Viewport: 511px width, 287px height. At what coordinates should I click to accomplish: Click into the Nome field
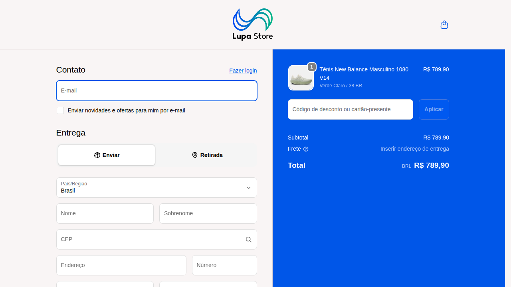coord(105,213)
